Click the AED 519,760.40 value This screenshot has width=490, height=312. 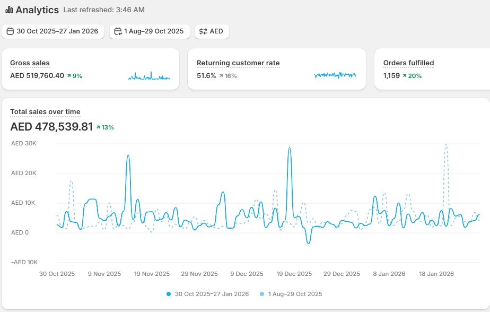[x=37, y=76]
